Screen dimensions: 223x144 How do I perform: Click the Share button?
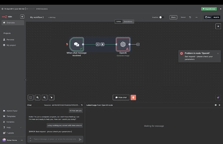pyautogui.click(x=173, y=17)
